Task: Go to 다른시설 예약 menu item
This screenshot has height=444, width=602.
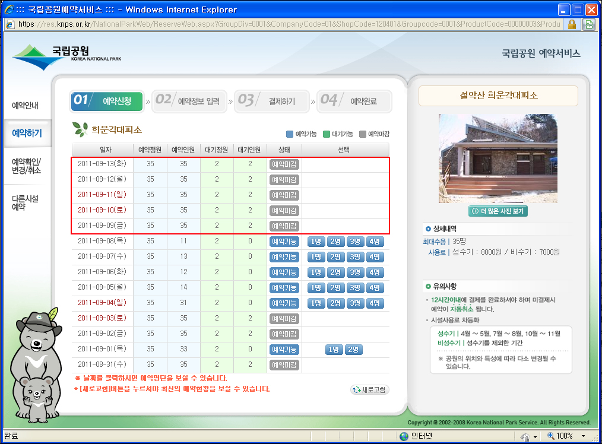Action: (x=26, y=203)
